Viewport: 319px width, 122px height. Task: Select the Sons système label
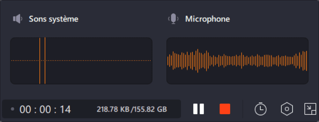[x=54, y=19]
